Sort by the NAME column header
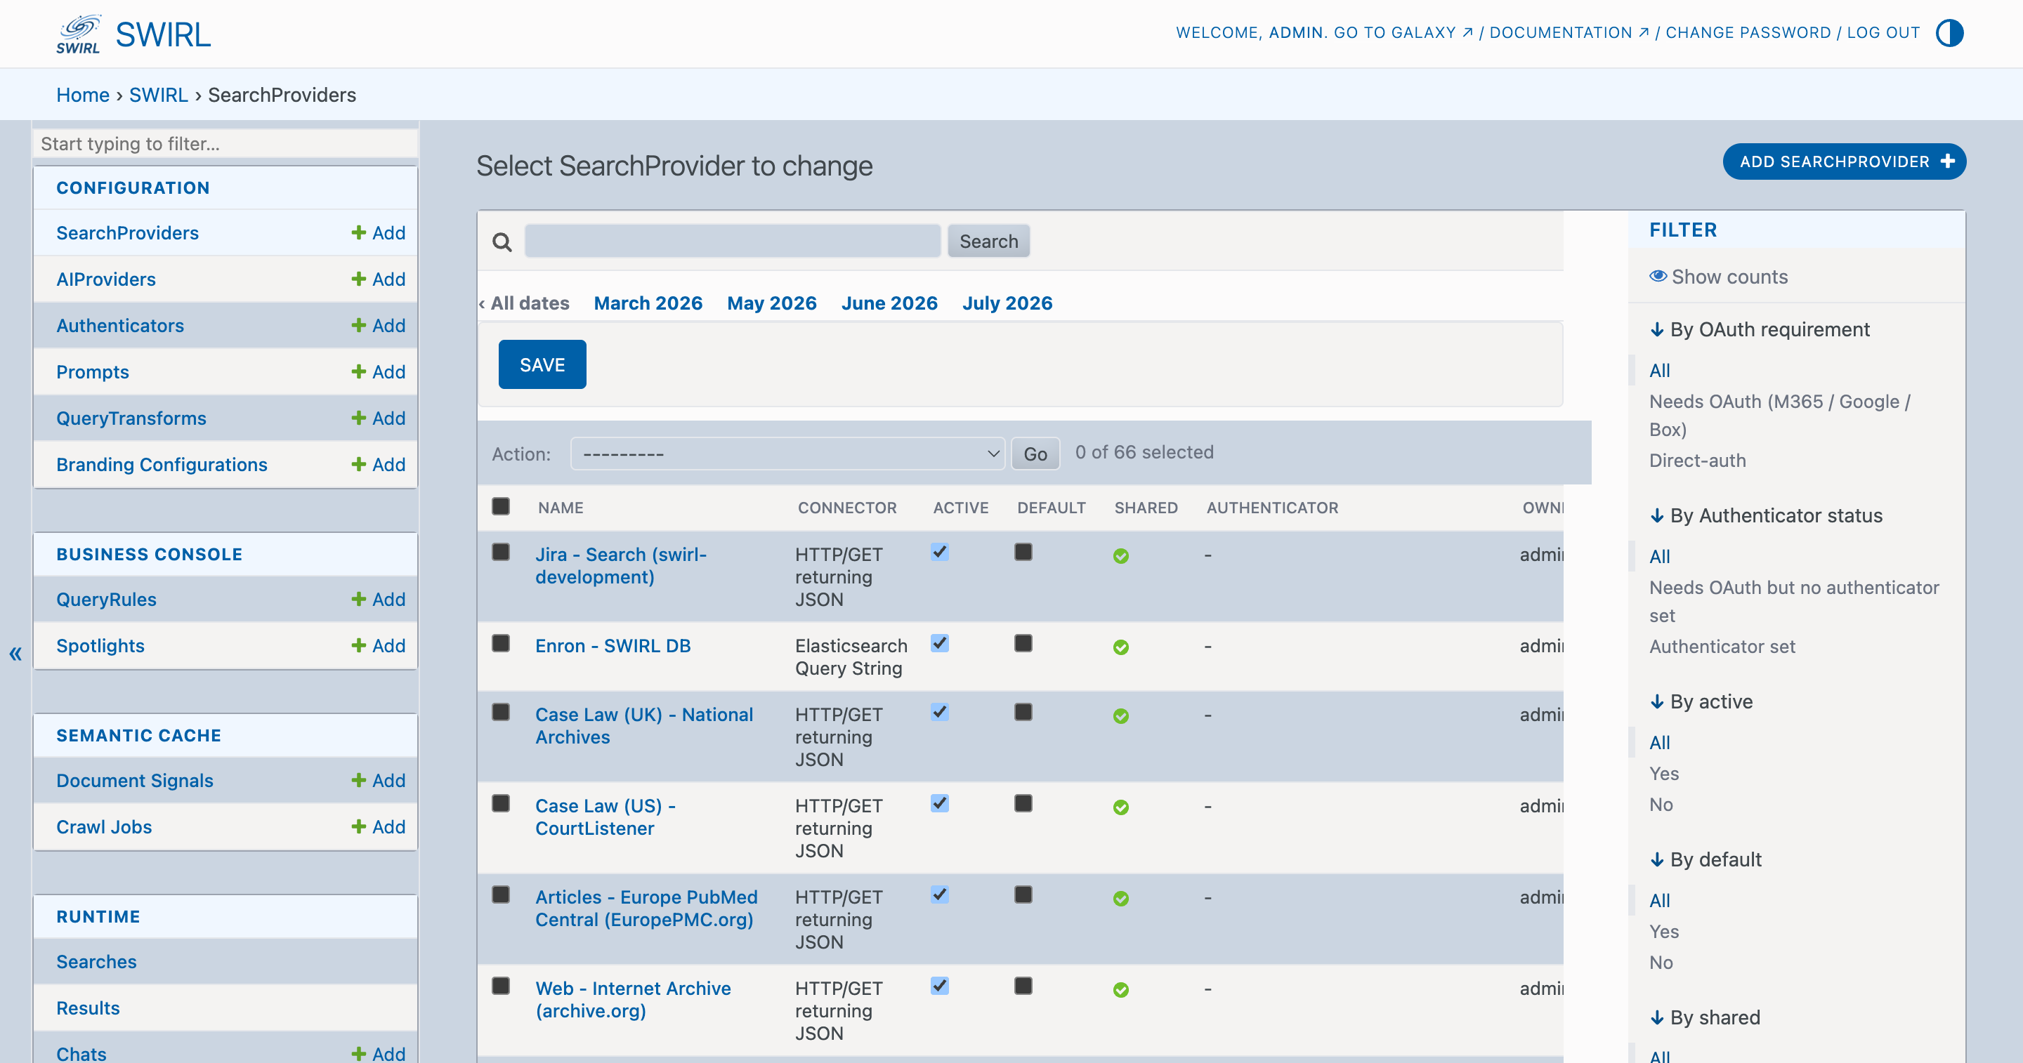The image size is (2023, 1063). [561, 508]
